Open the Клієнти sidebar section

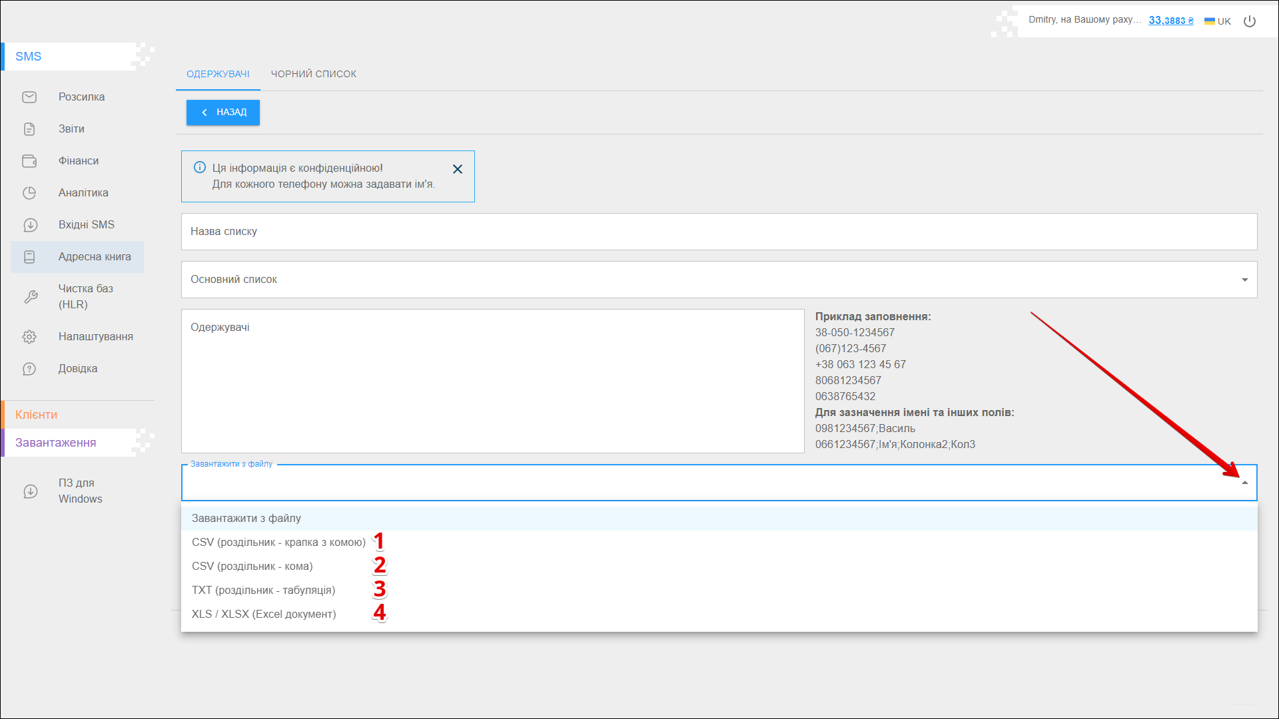pos(37,415)
